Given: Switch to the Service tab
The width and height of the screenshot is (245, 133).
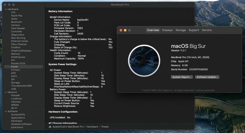Looking at the screenshot, I should 207,30.
